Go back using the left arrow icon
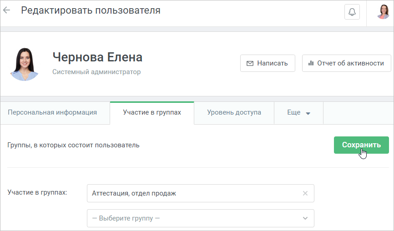The width and height of the screenshot is (394, 231). [6, 10]
